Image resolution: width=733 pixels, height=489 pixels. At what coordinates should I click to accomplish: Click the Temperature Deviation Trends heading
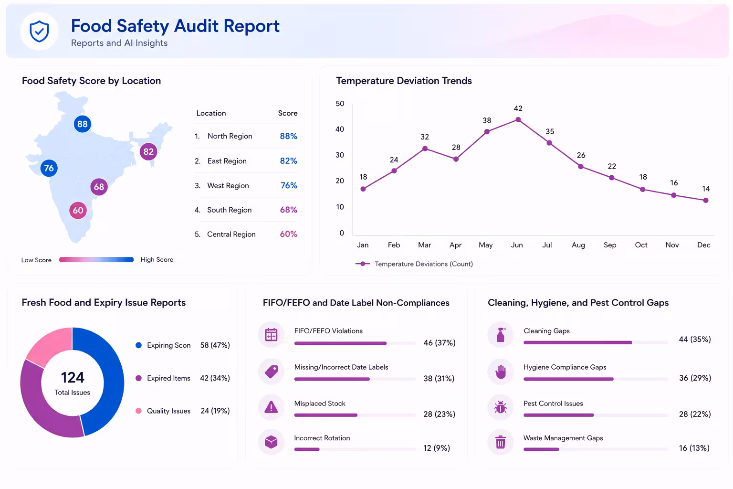click(404, 81)
